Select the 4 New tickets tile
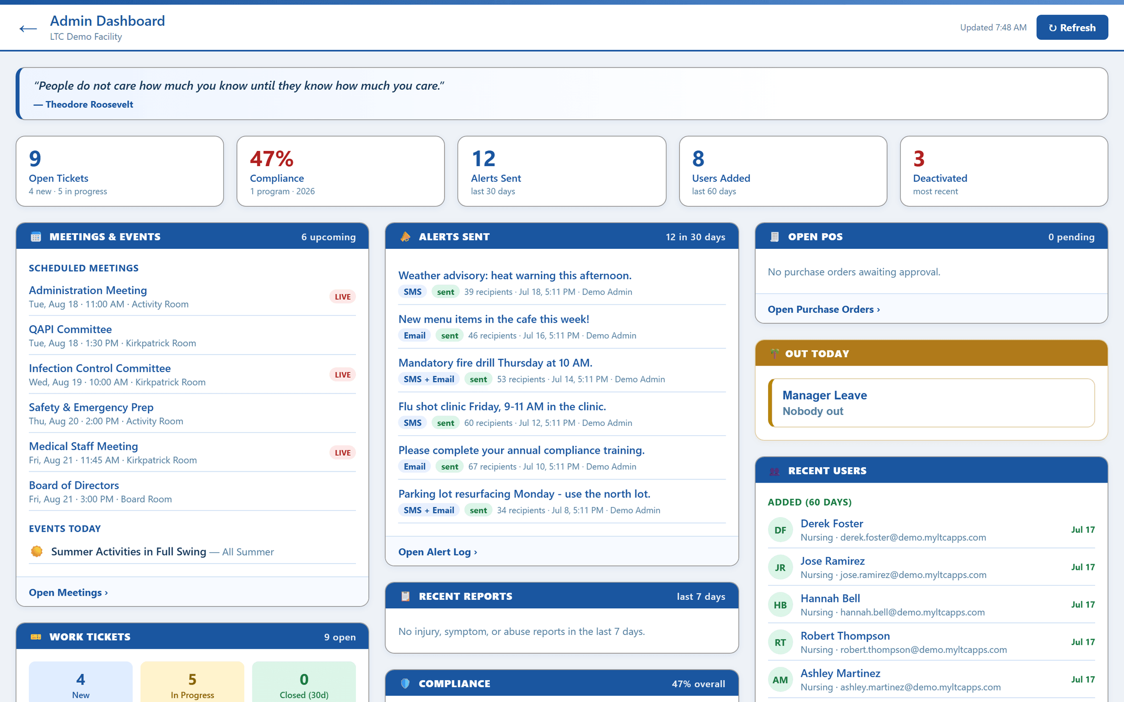The image size is (1124, 702). pyautogui.click(x=81, y=682)
